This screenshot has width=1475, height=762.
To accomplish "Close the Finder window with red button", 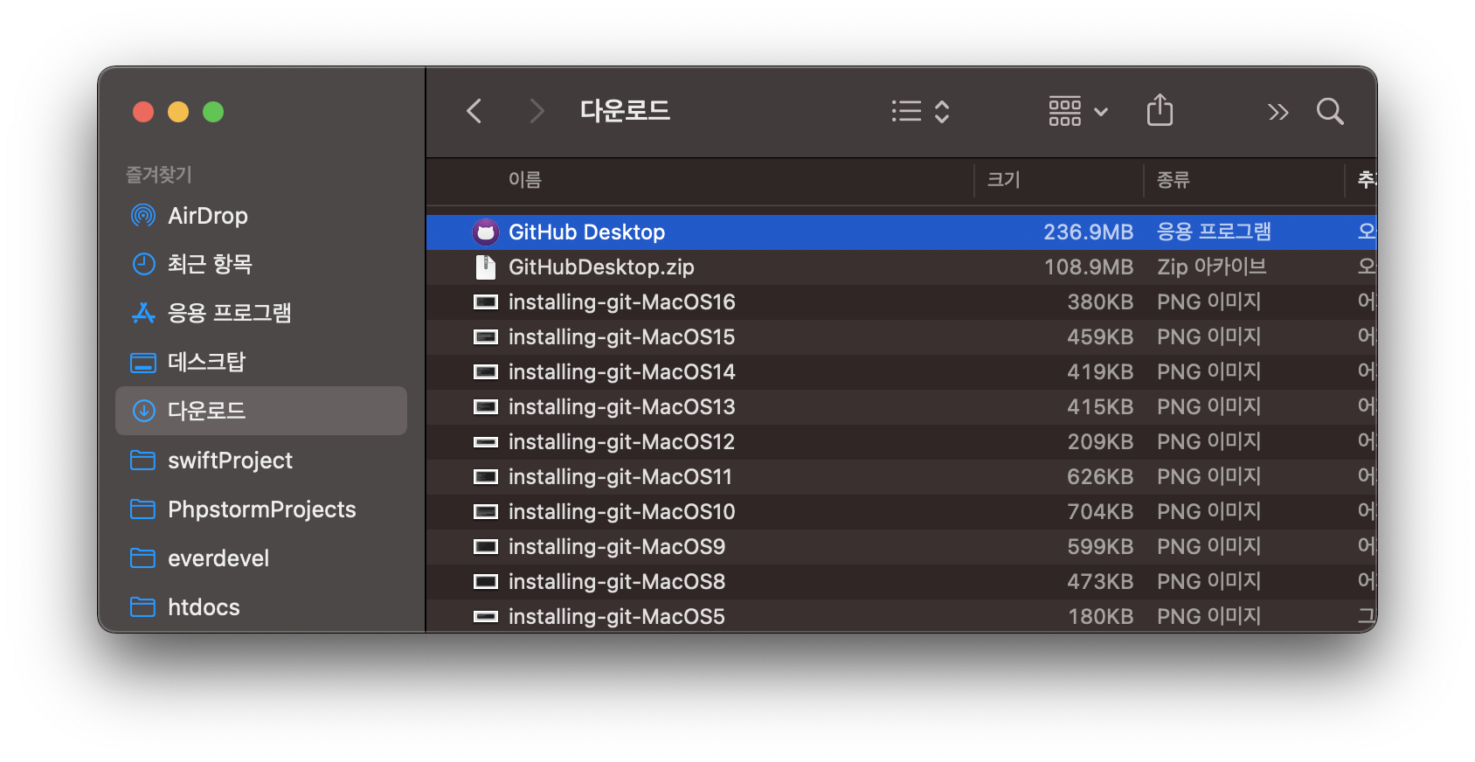I will tap(143, 112).
